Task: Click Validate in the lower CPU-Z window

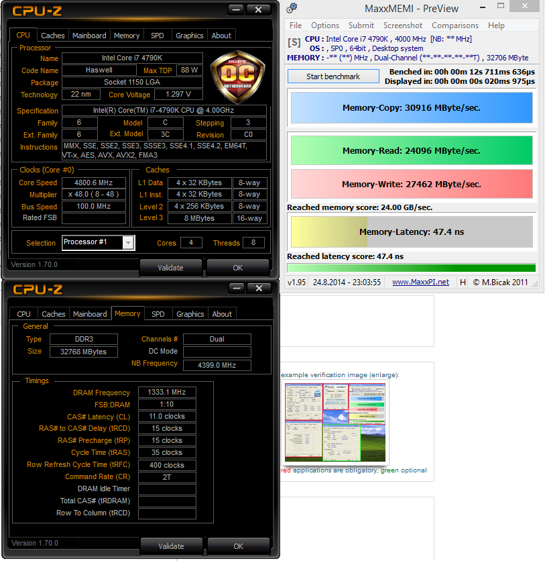Action: (171, 546)
